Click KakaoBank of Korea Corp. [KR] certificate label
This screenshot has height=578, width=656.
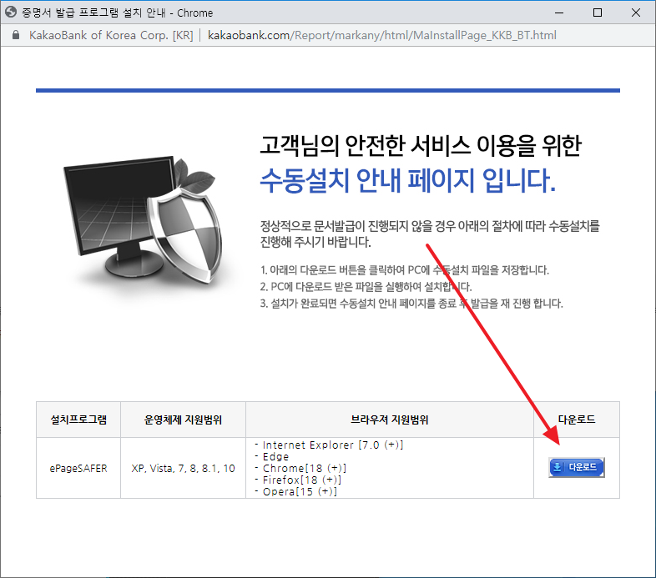point(111,35)
